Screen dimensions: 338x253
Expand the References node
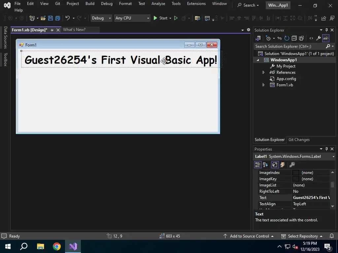tap(263, 72)
